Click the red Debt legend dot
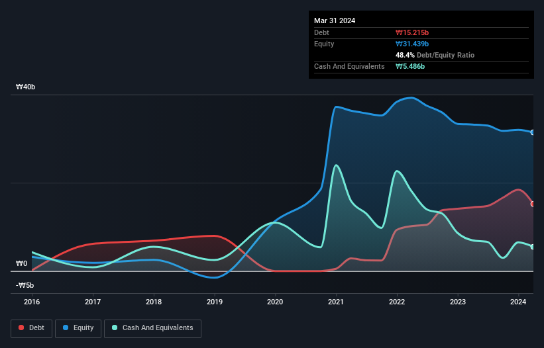This screenshot has width=544, height=348. pos(21,327)
